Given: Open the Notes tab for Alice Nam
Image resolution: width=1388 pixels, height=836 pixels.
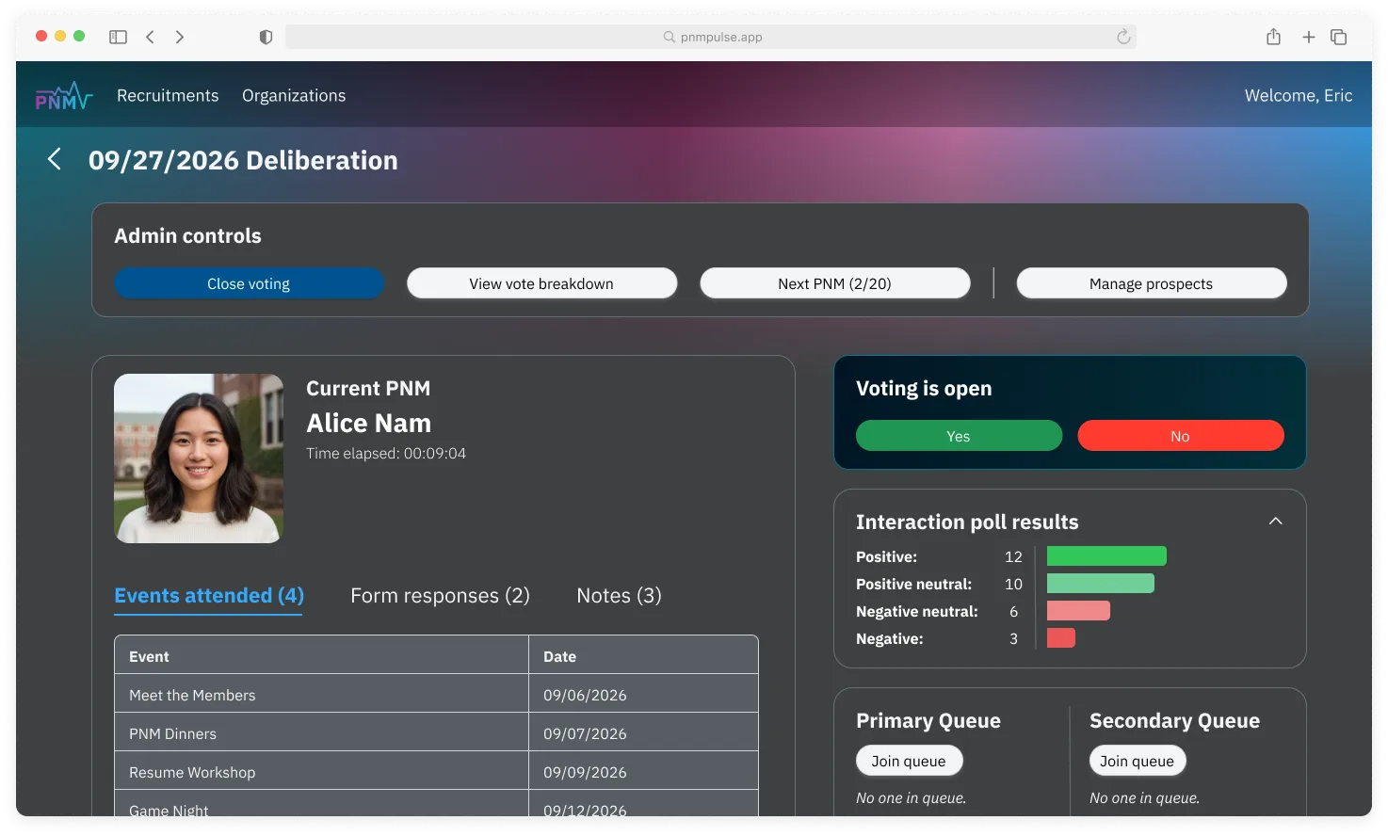Looking at the screenshot, I should coord(618,595).
